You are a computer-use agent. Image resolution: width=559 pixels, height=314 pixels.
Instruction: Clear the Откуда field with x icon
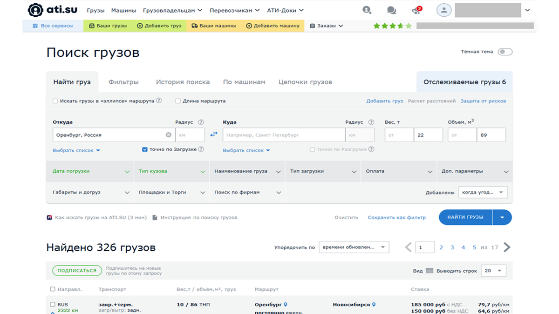click(169, 135)
